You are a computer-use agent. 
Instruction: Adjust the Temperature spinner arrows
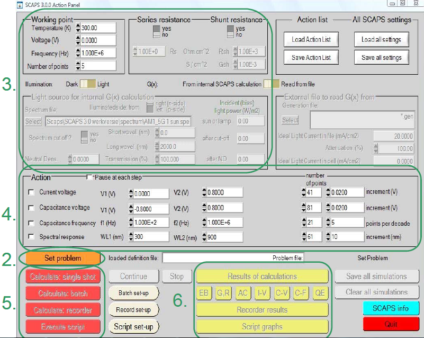point(78,28)
